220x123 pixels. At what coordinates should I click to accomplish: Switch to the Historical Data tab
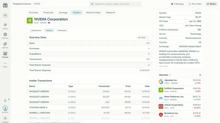pyautogui.click(x=93, y=13)
